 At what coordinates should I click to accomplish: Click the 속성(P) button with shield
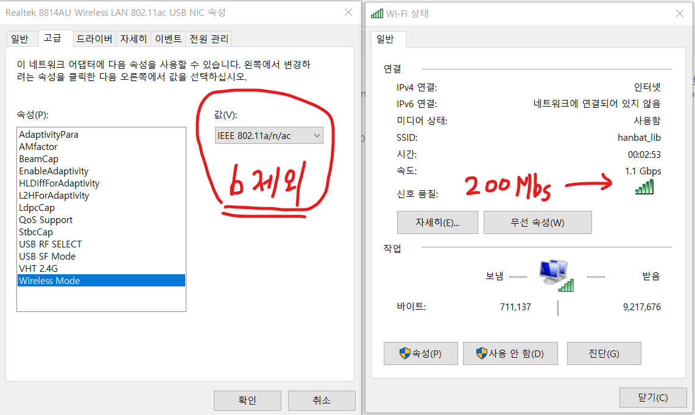pyautogui.click(x=421, y=353)
